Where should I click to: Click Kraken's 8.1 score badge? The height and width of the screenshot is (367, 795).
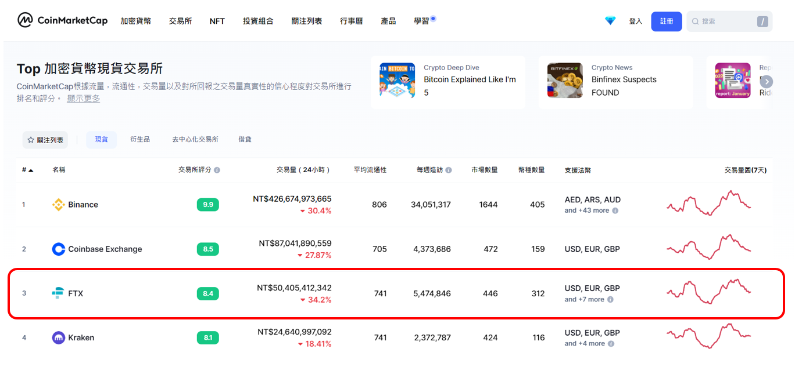point(208,338)
